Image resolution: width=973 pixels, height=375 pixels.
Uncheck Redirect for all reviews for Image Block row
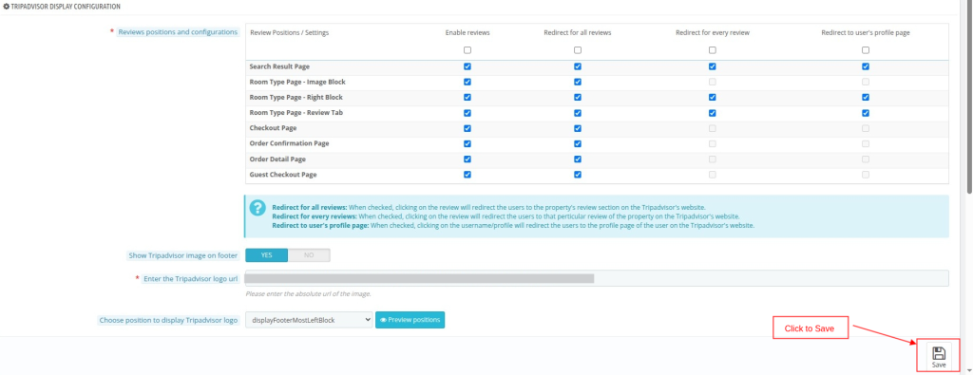click(578, 82)
